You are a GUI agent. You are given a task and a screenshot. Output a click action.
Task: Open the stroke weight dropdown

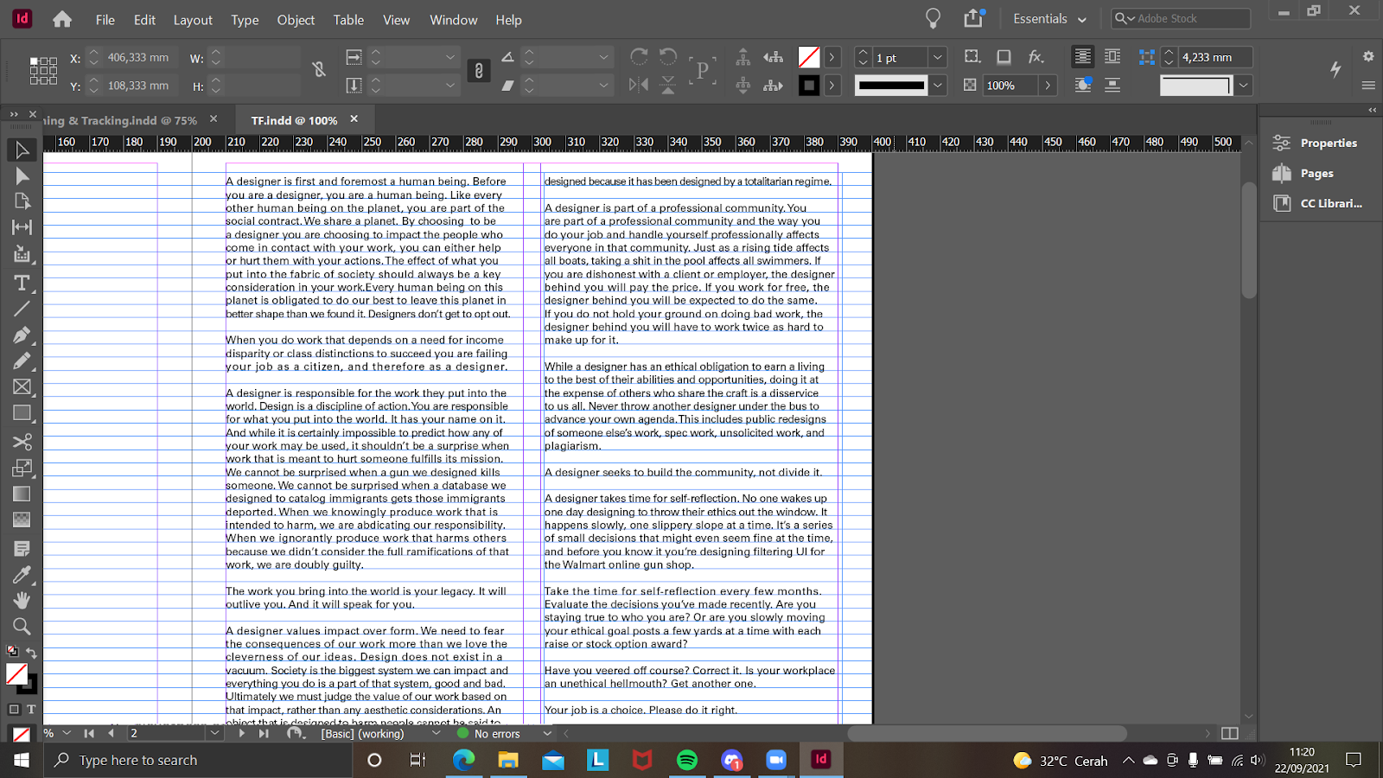click(938, 57)
